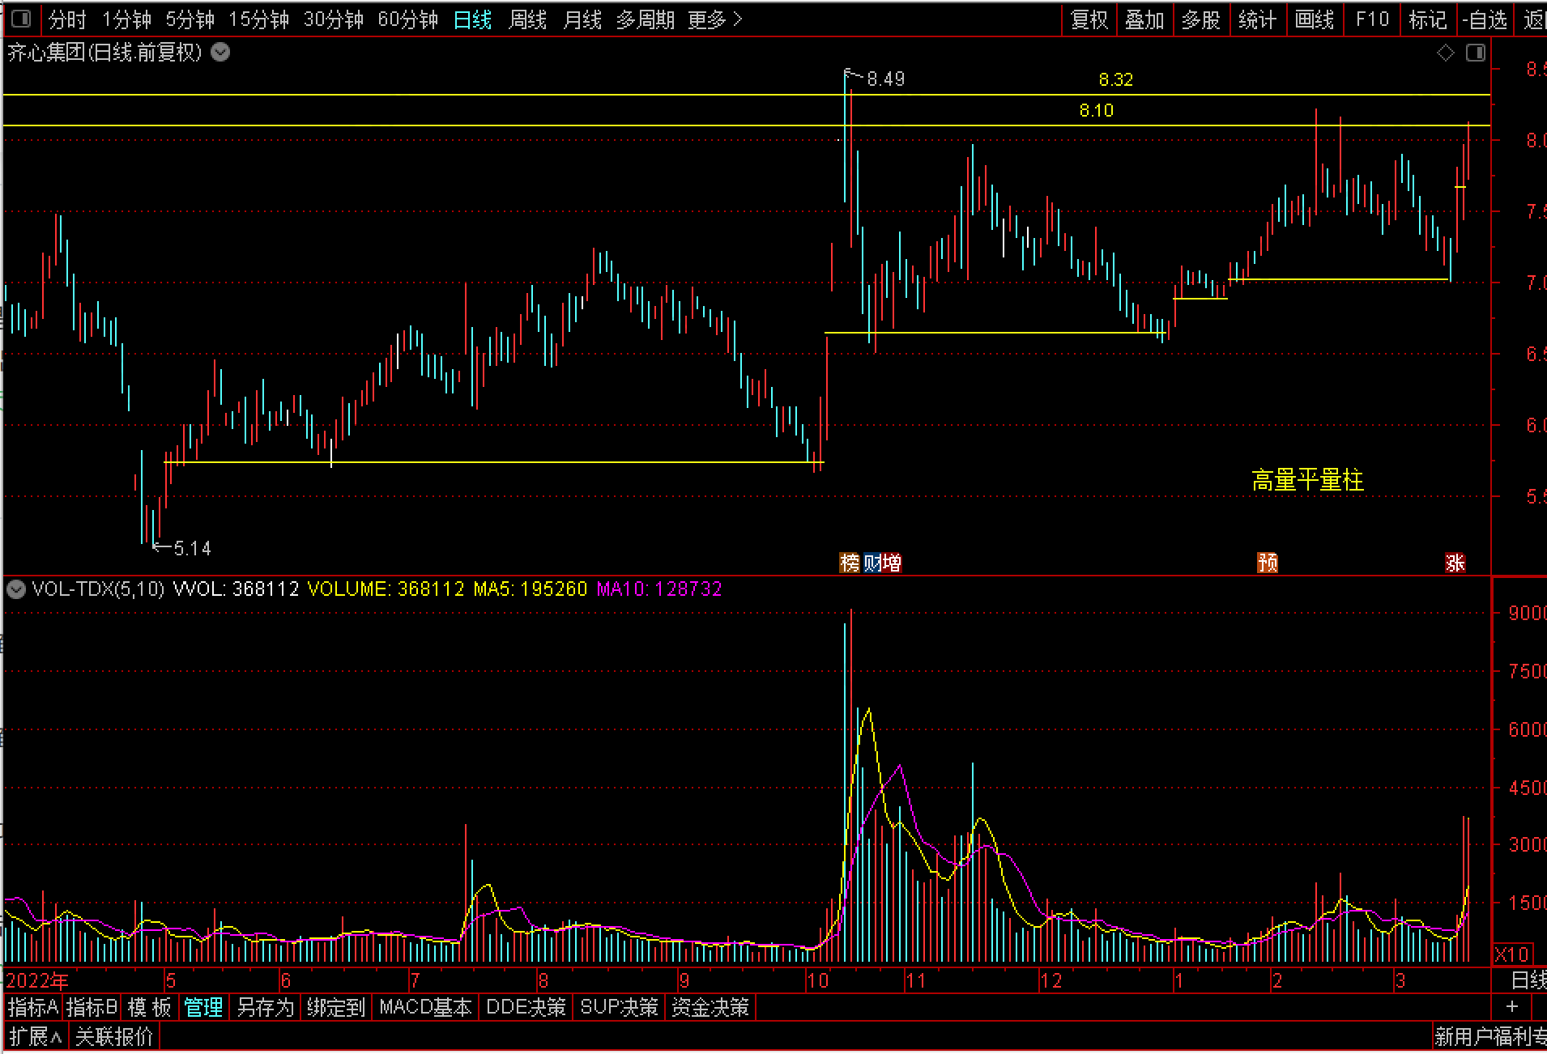Click the 统计 statistics button
Viewport: 1547px width, 1054px height.
pos(1258,19)
